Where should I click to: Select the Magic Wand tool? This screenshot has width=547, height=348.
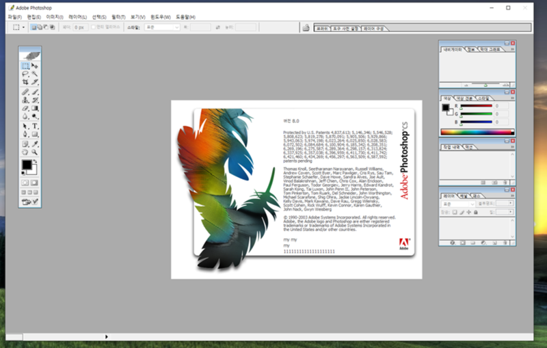point(35,74)
